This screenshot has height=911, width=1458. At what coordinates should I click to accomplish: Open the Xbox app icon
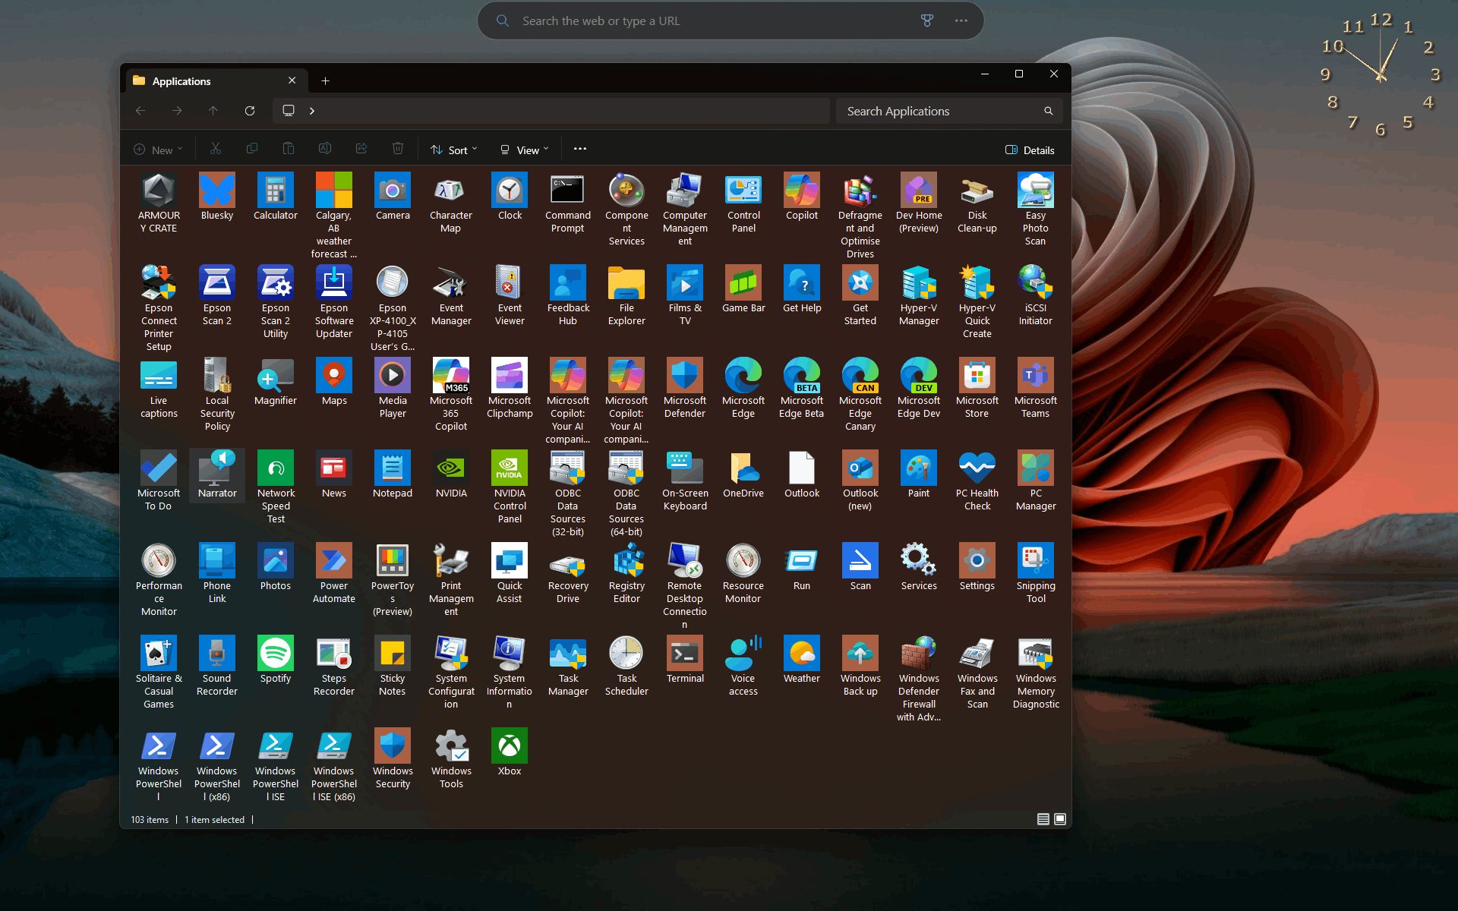(x=509, y=746)
